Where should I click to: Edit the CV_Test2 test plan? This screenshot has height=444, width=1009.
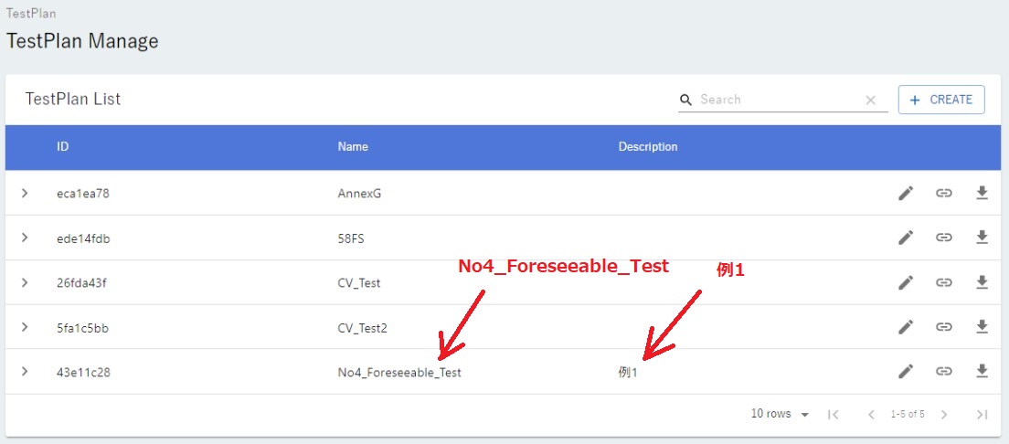906,327
